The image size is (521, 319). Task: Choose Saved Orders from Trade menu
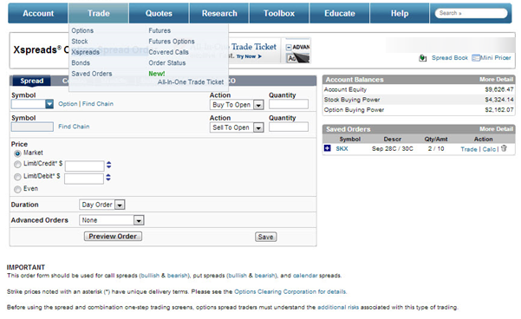(92, 74)
